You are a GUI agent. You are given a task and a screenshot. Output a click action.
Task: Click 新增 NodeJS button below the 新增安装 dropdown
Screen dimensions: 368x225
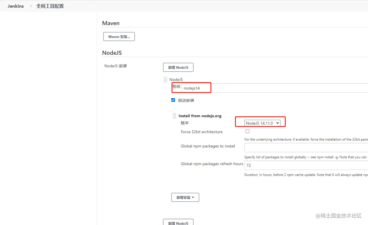click(x=178, y=222)
